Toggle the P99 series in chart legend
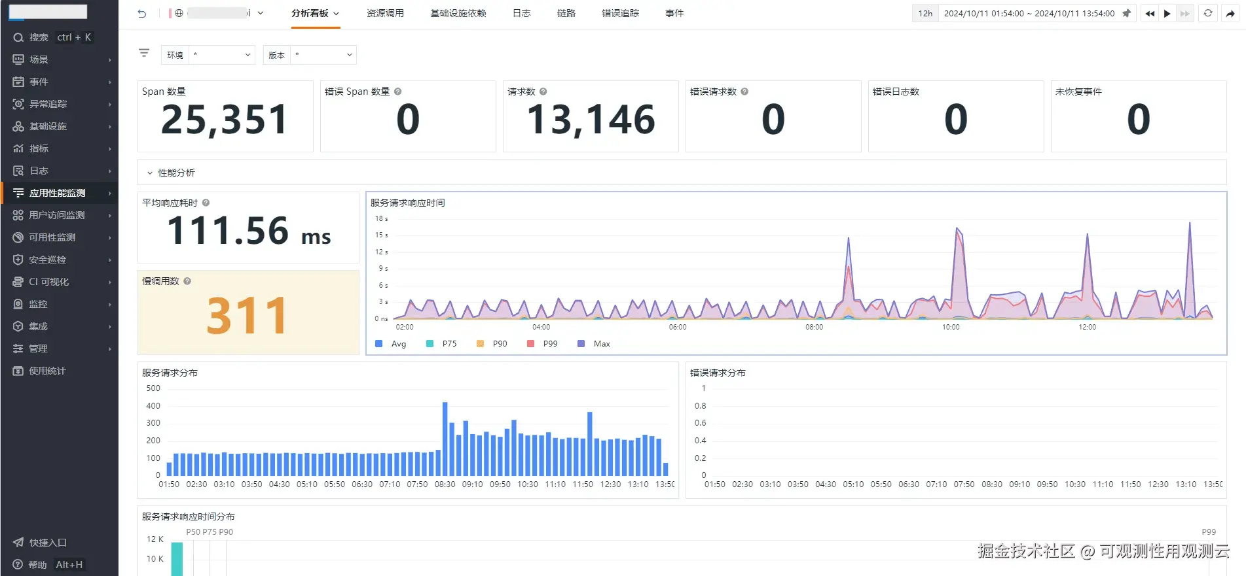The height and width of the screenshot is (576, 1246). [543, 344]
